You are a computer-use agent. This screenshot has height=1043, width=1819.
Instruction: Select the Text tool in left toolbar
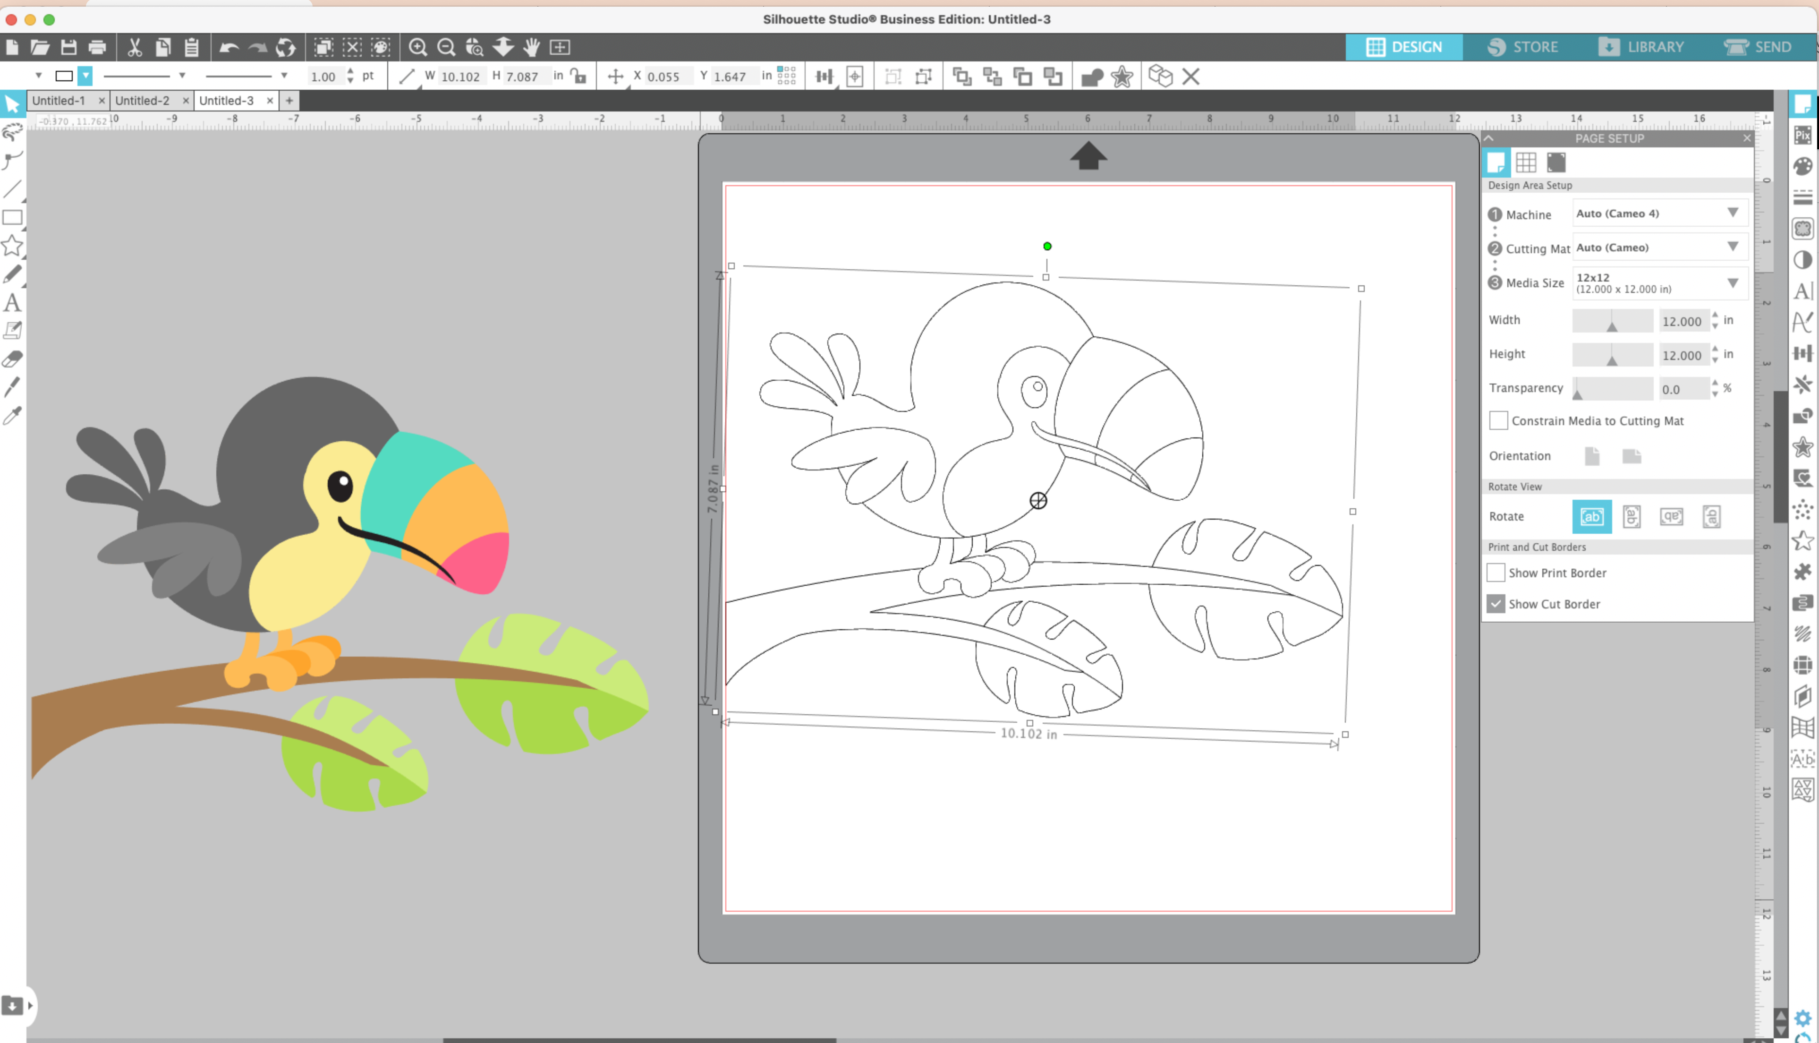[12, 303]
